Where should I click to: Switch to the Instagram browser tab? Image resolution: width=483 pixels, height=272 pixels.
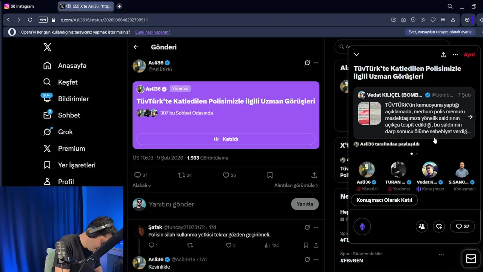coord(28,6)
